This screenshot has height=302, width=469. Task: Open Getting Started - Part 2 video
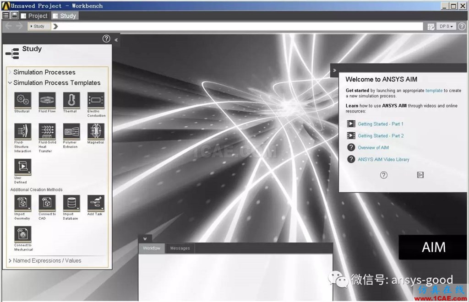point(381,136)
